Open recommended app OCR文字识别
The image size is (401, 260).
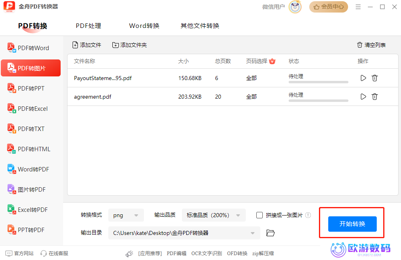pos(207,254)
